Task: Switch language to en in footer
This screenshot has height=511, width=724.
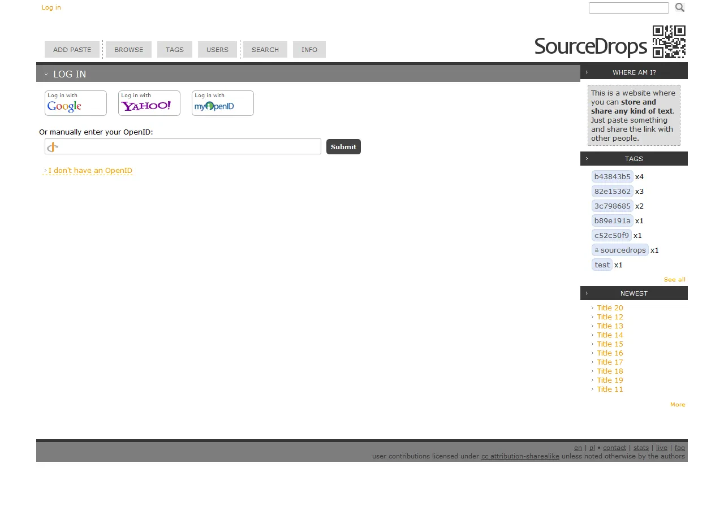Action: coord(578,448)
